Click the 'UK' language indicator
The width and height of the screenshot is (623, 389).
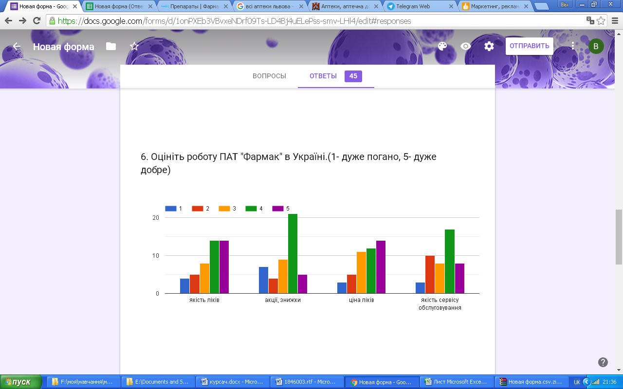(x=577, y=382)
